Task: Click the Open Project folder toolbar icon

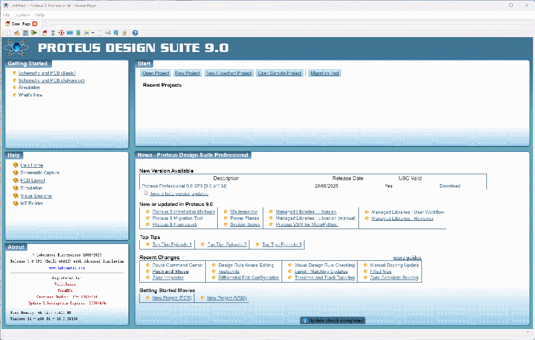Action: 17,33
